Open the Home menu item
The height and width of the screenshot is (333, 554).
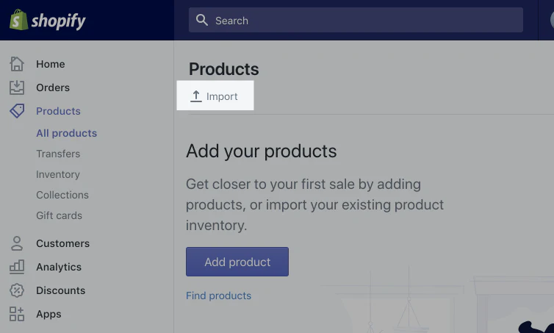pyautogui.click(x=50, y=64)
